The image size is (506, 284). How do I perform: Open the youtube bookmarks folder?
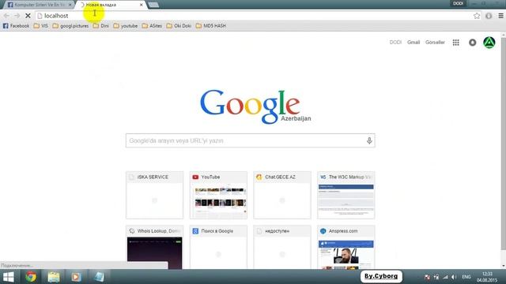[x=126, y=26]
